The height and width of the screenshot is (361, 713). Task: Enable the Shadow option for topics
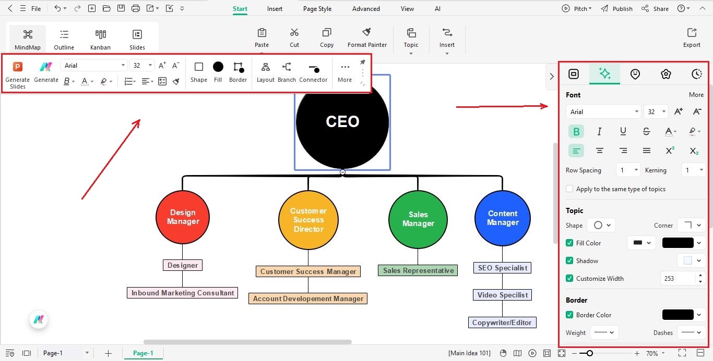pyautogui.click(x=569, y=260)
